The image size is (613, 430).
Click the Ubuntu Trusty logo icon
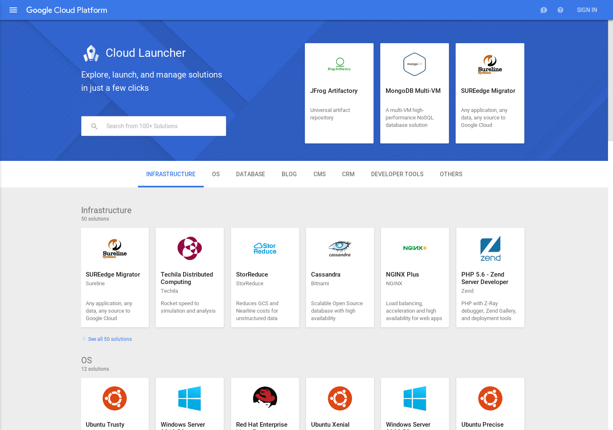(x=115, y=398)
